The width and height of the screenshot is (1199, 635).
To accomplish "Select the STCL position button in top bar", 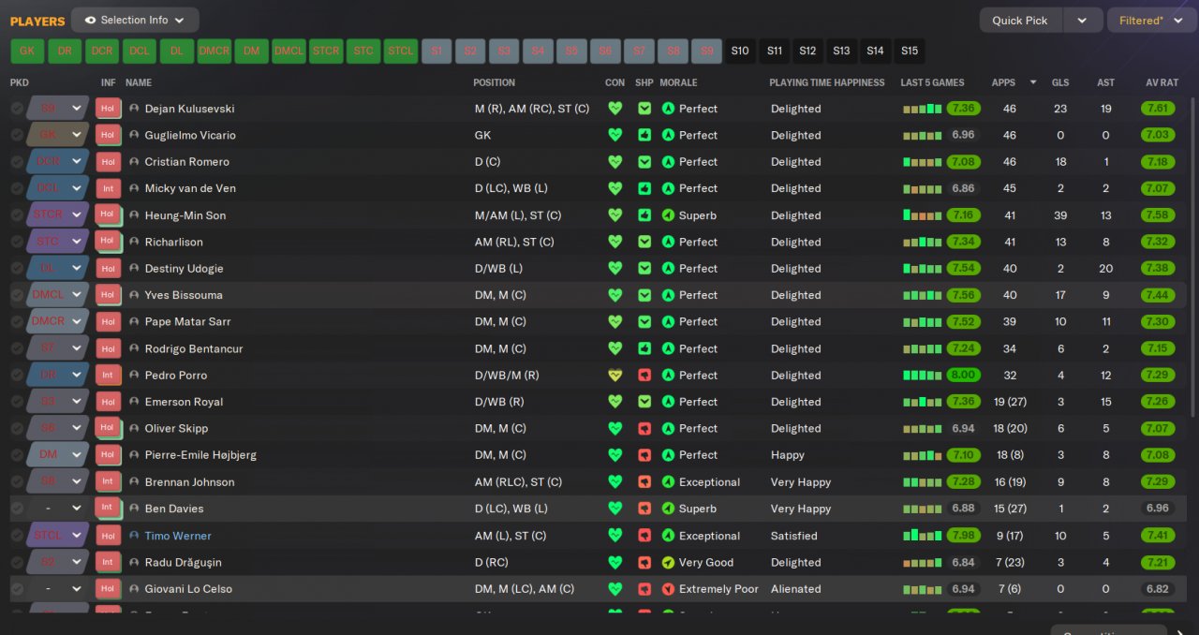I will pyautogui.click(x=401, y=51).
